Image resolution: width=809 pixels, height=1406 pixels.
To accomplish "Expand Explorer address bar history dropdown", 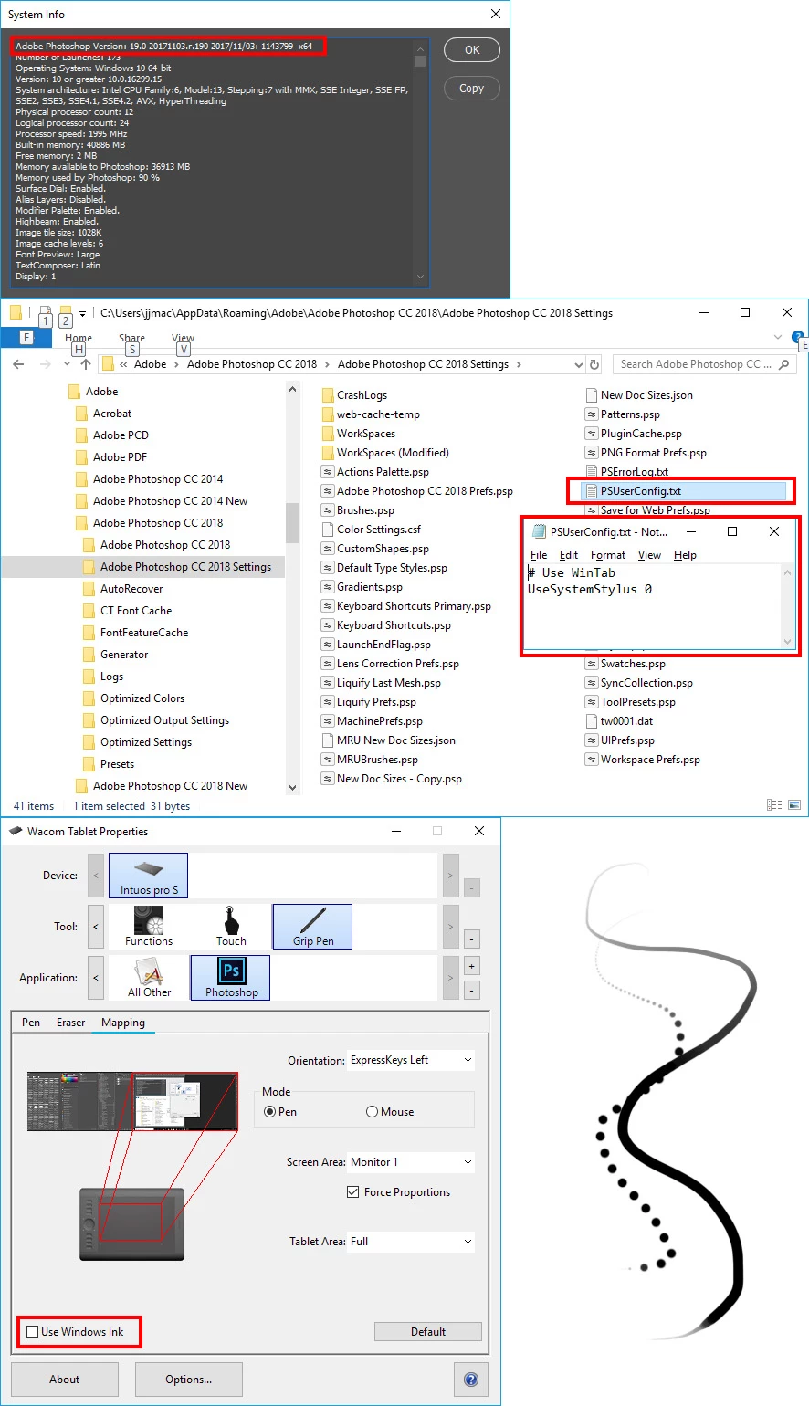I will point(578,364).
